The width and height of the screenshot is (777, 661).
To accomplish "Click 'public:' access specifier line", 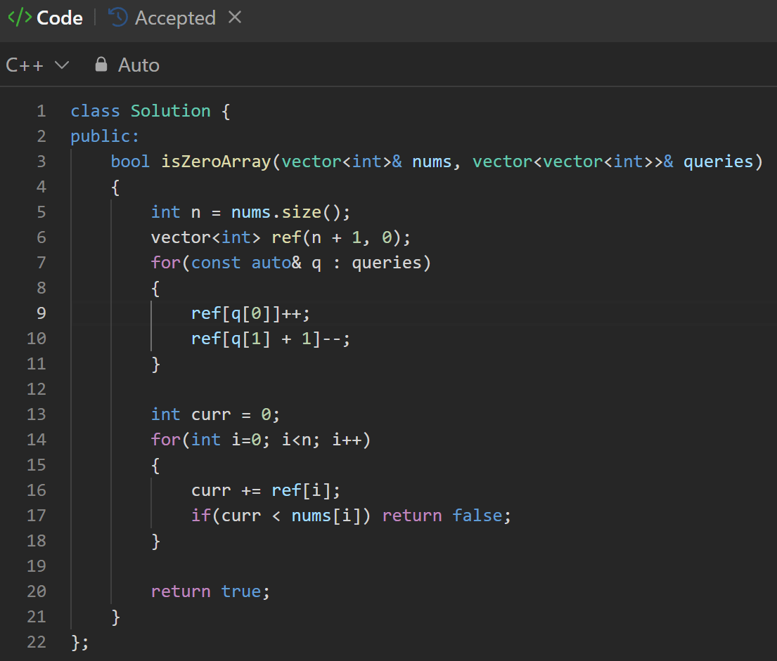I will tap(105, 136).
